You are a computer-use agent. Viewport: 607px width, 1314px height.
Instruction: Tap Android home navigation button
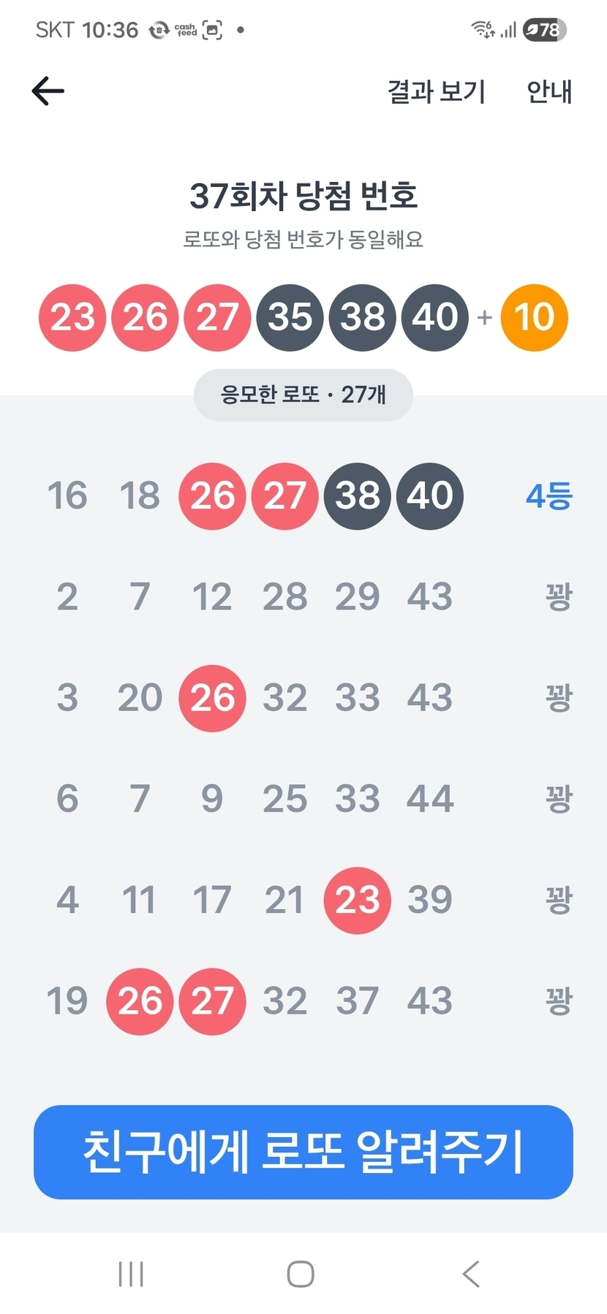click(x=301, y=1274)
